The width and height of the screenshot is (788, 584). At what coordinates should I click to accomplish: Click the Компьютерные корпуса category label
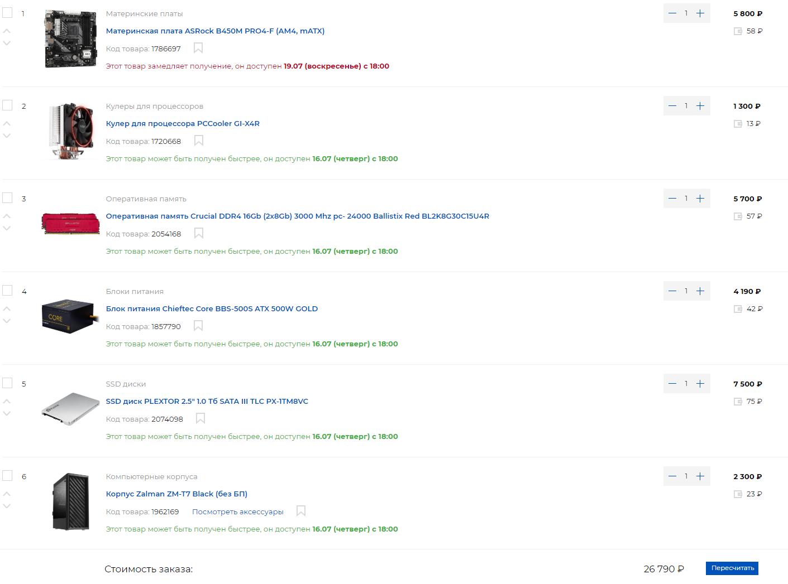coord(151,476)
